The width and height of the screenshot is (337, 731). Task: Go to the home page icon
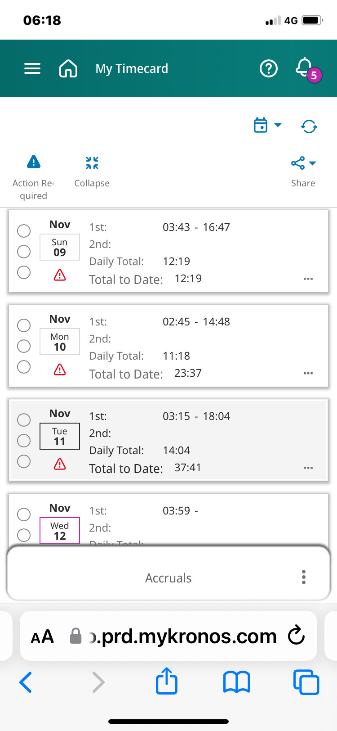tap(68, 68)
